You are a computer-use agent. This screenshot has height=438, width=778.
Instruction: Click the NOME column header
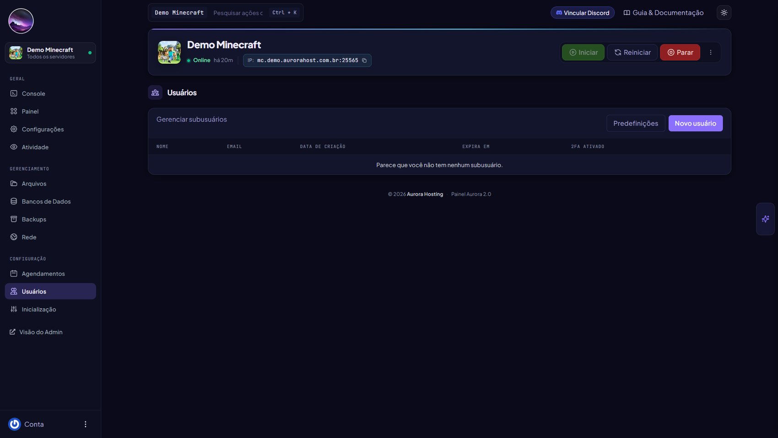(x=162, y=147)
